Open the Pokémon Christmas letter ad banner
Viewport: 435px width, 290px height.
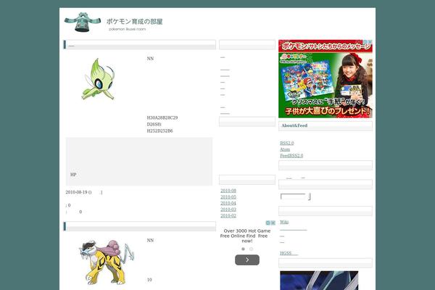pyautogui.click(x=325, y=79)
